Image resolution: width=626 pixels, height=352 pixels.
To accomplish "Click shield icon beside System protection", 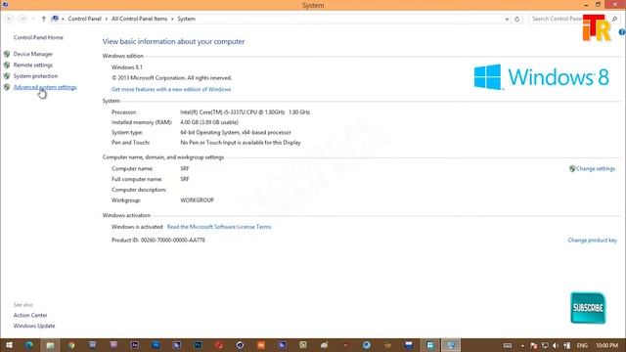I will 7,76.
